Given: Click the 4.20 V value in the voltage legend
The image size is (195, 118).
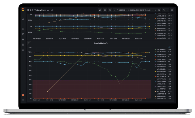Looking at the screenshot, I should pos(169,38).
